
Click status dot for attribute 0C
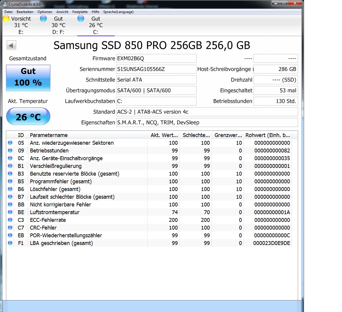[10, 158]
